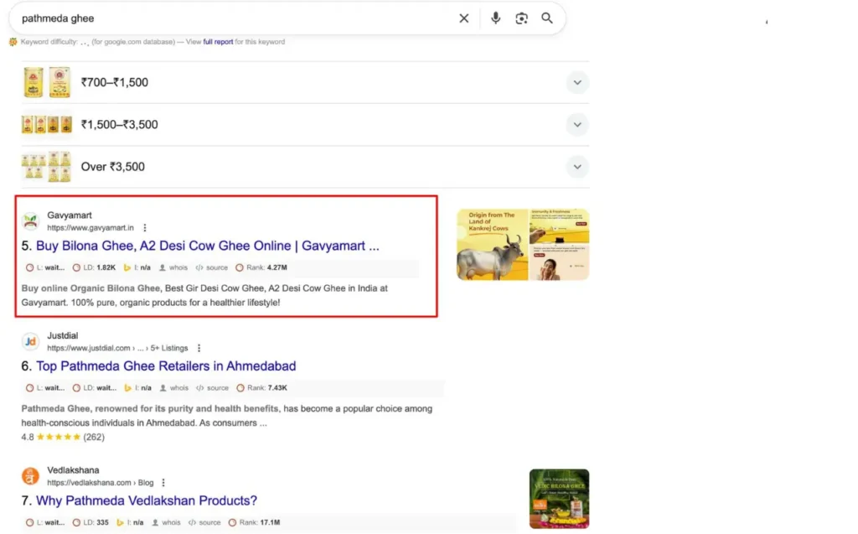Click the full report keyword link
858x534 pixels.
pos(218,42)
